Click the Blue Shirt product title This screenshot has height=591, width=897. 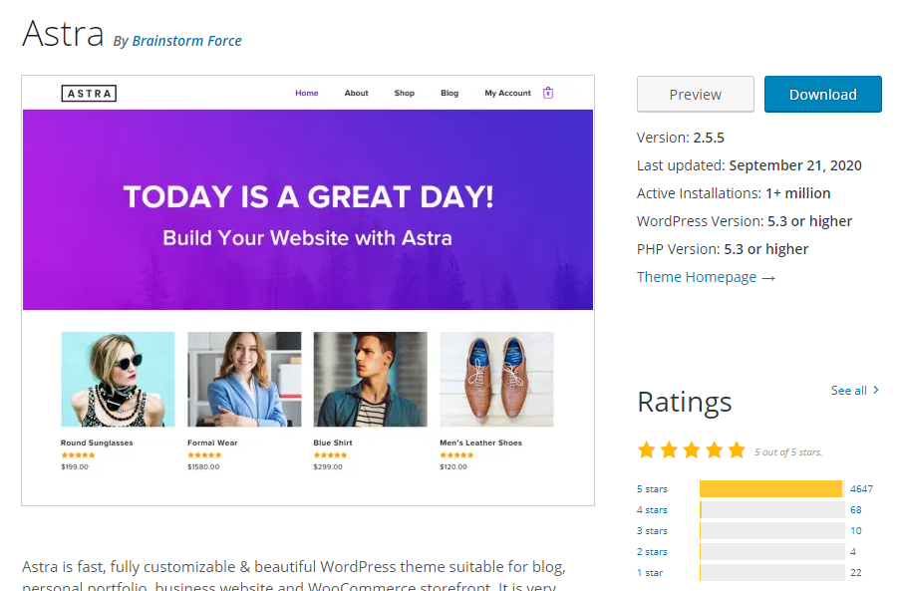(x=333, y=443)
